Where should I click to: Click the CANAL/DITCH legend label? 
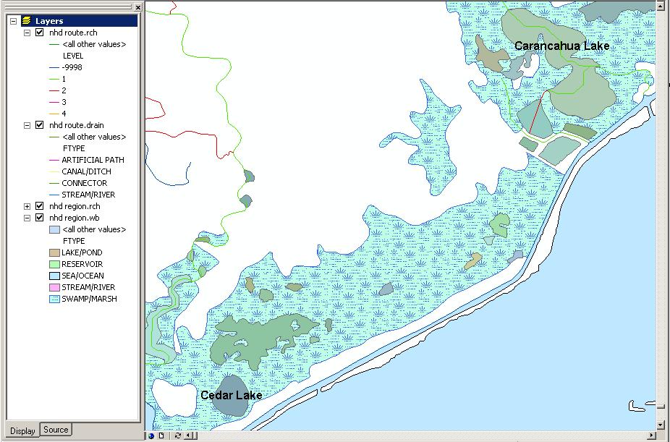pyautogui.click(x=86, y=171)
